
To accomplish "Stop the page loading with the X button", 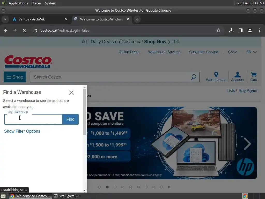I will click(24, 30).
